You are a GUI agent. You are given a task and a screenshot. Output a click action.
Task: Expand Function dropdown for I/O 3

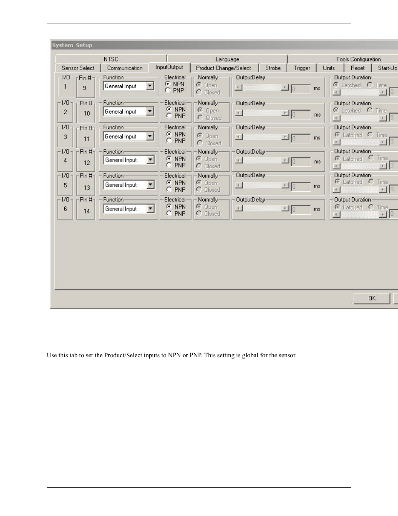150,137
